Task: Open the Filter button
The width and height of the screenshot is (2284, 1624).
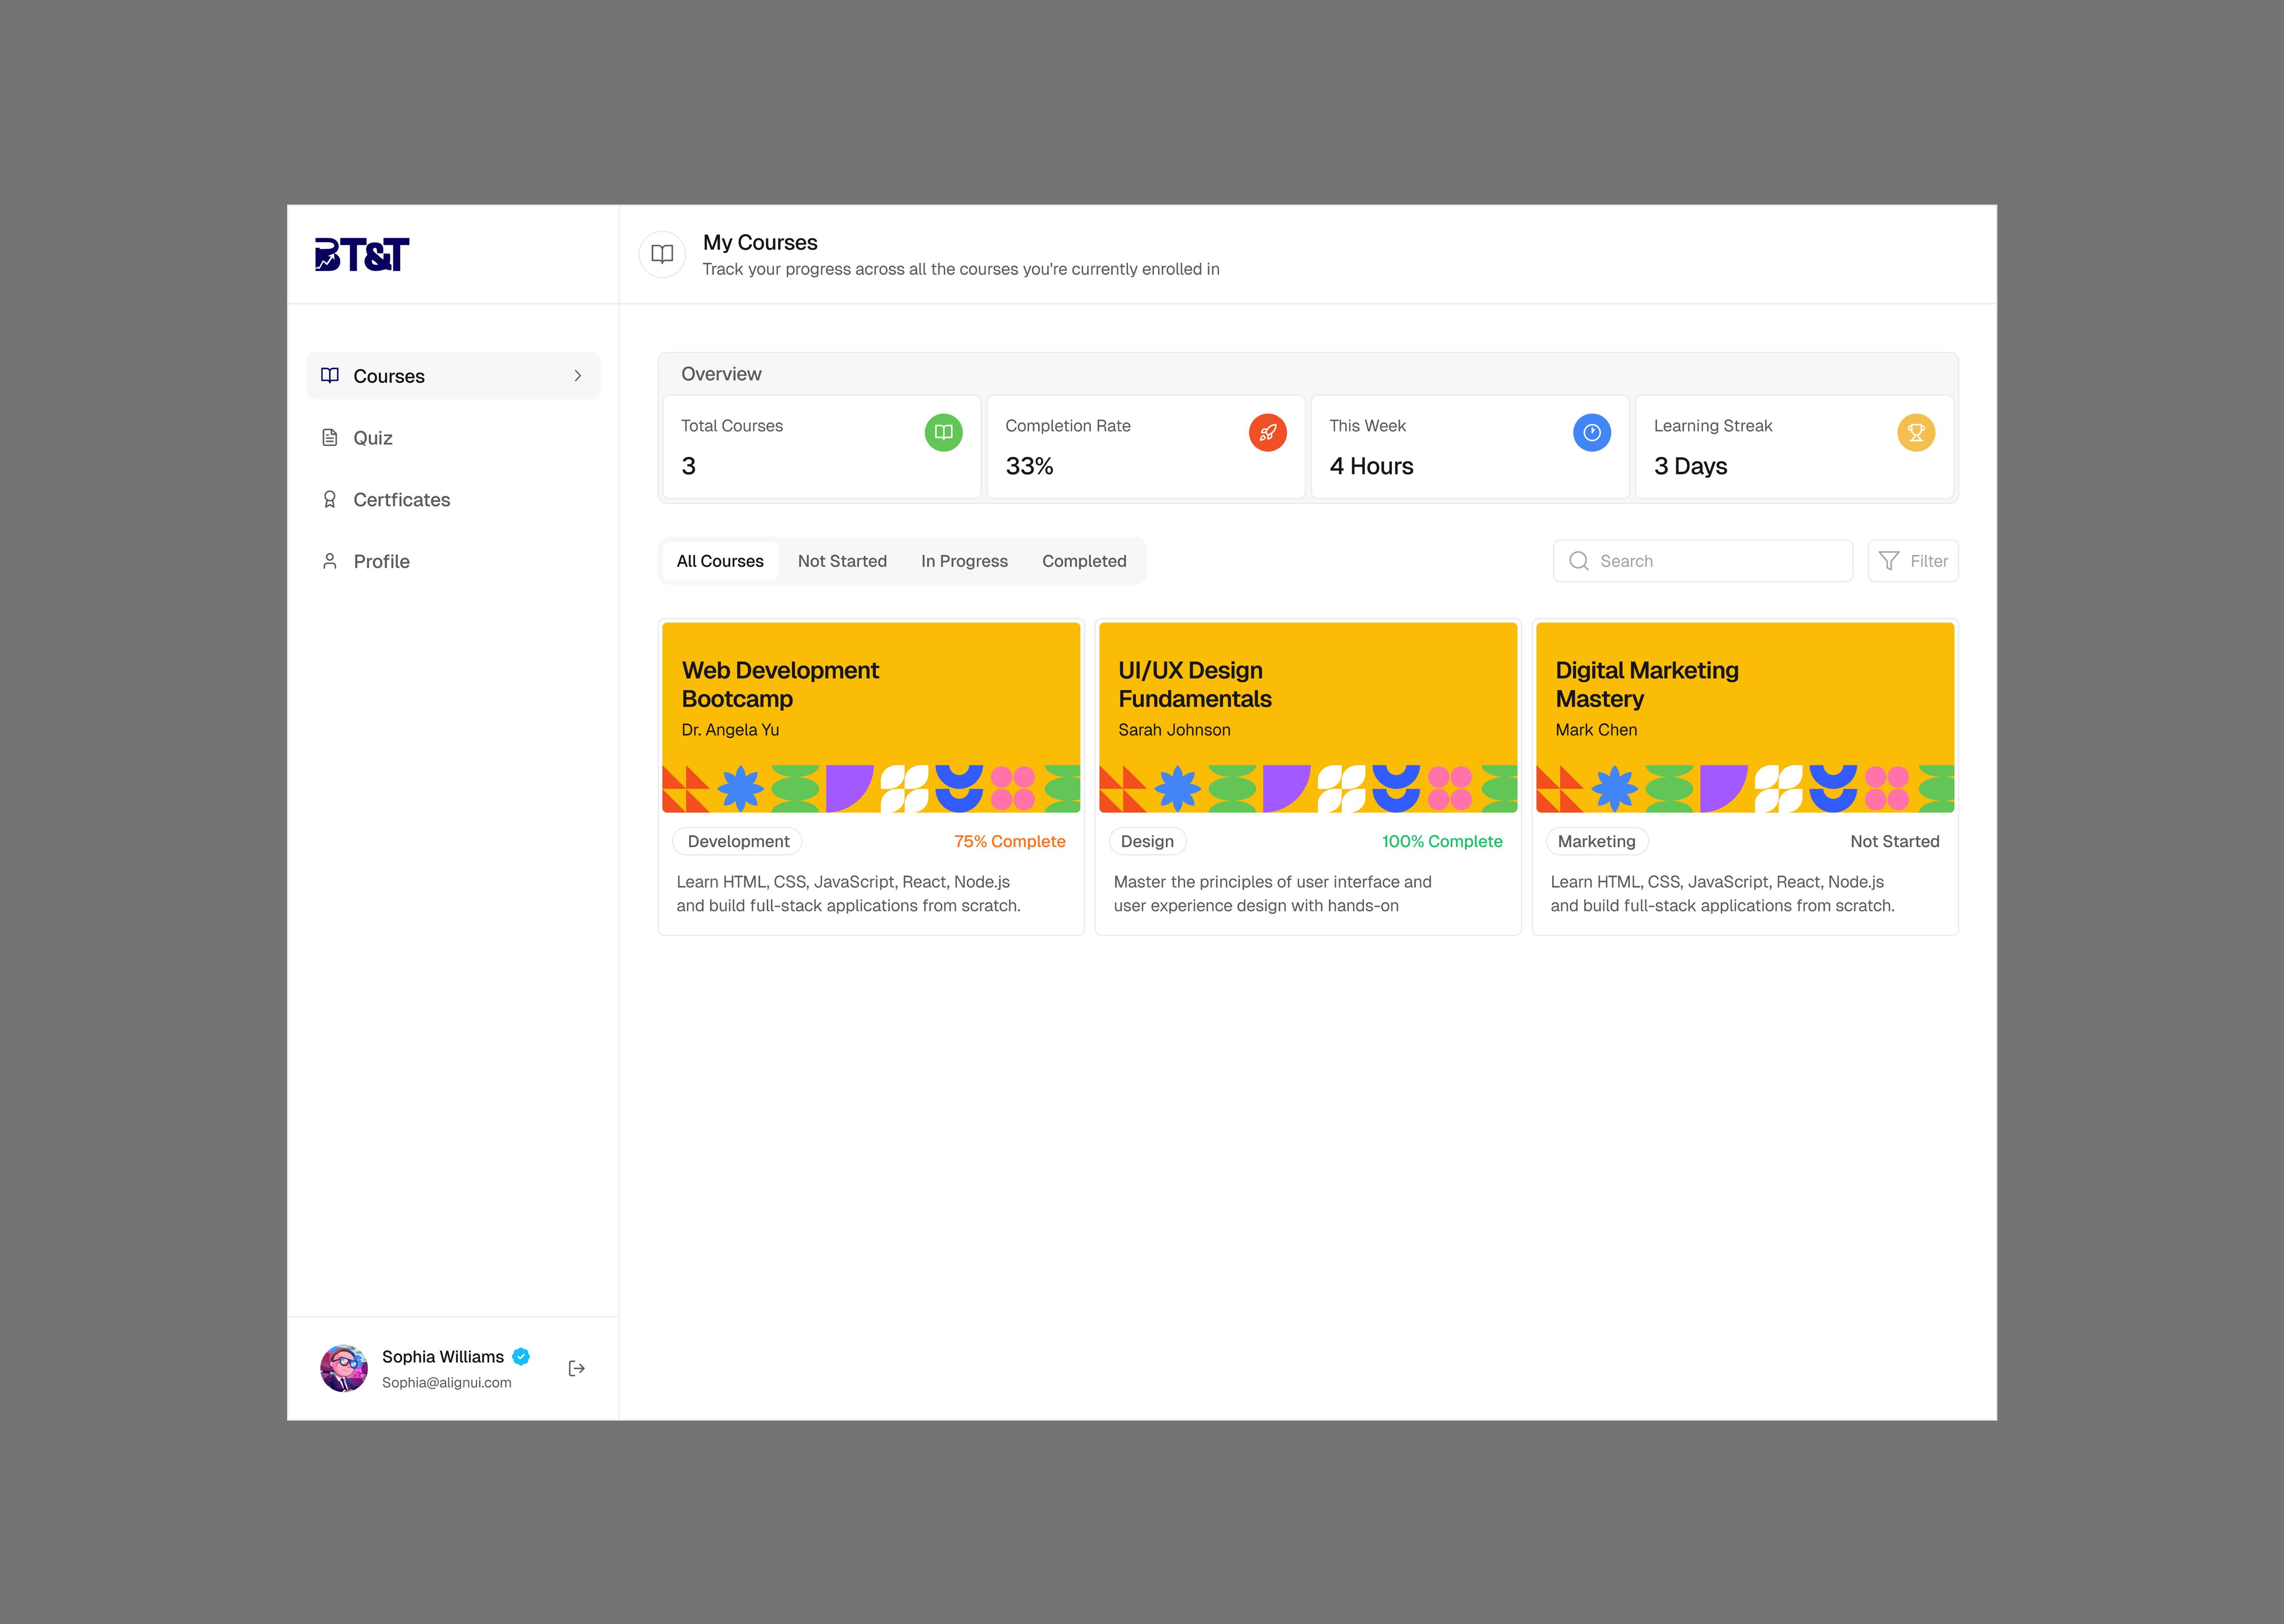Action: [1912, 561]
